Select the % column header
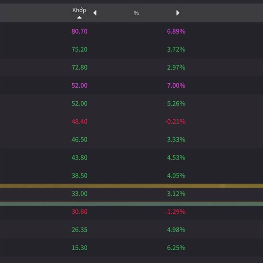The width and height of the screenshot is (263, 263). point(136,13)
